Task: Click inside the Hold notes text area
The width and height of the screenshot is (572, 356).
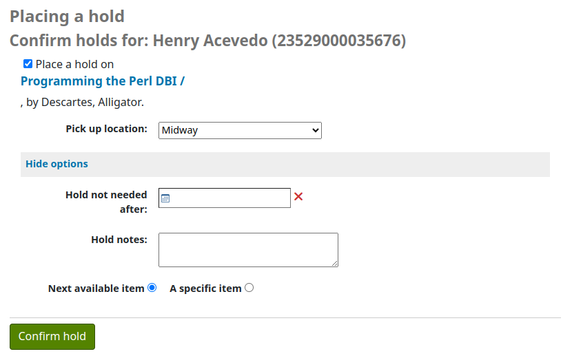Action: coord(248,249)
